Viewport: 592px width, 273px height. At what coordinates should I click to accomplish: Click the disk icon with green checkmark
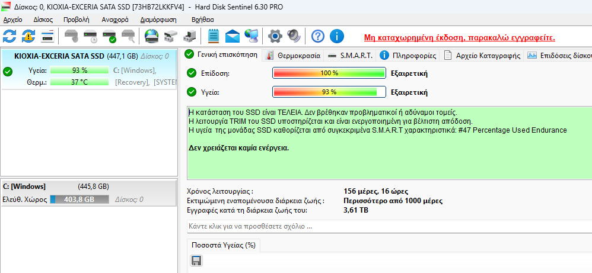[109, 36]
